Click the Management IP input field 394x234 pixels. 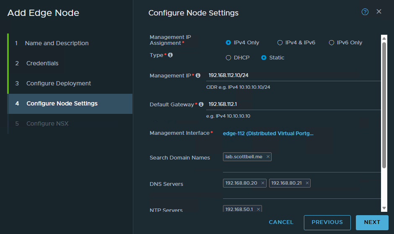click(293, 75)
